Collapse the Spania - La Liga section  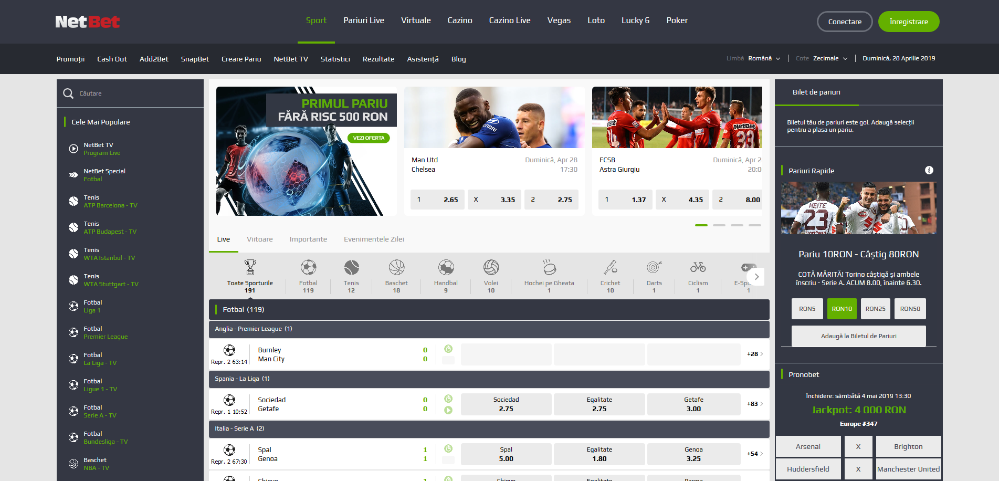coord(489,379)
